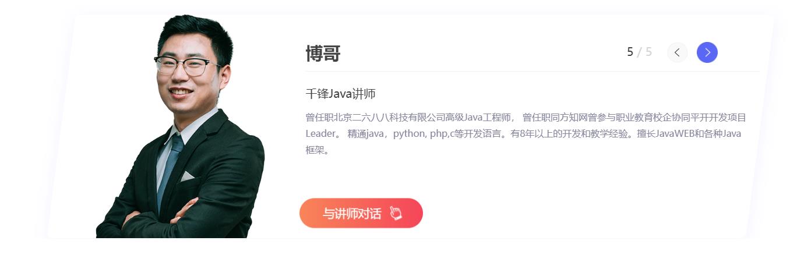This screenshot has height=276, width=790.
Task: Advance with the blue right-arrow circle
Action: [707, 52]
